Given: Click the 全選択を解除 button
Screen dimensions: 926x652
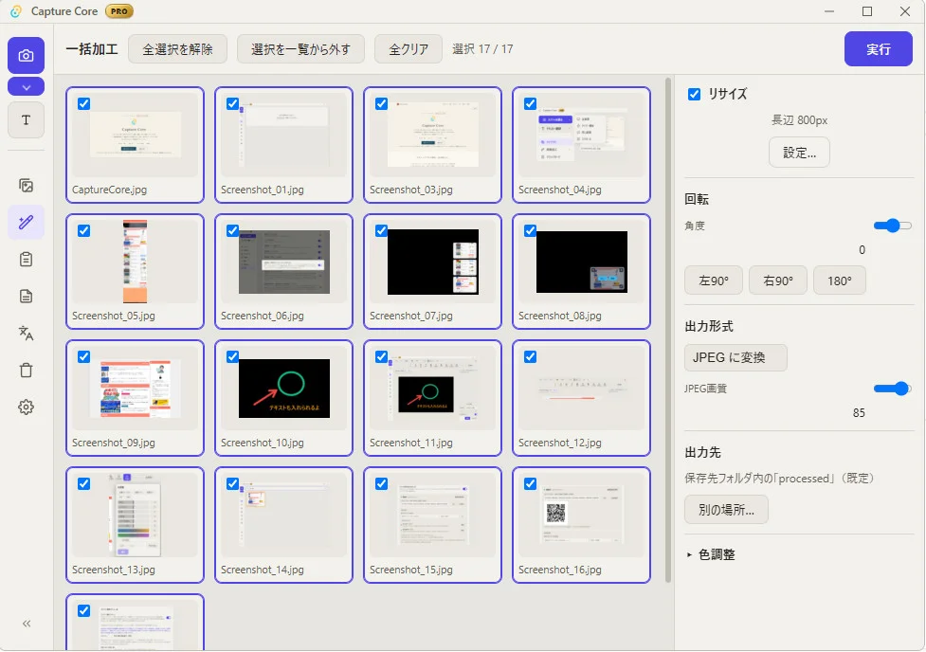Looking at the screenshot, I should (x=178, y=49).
